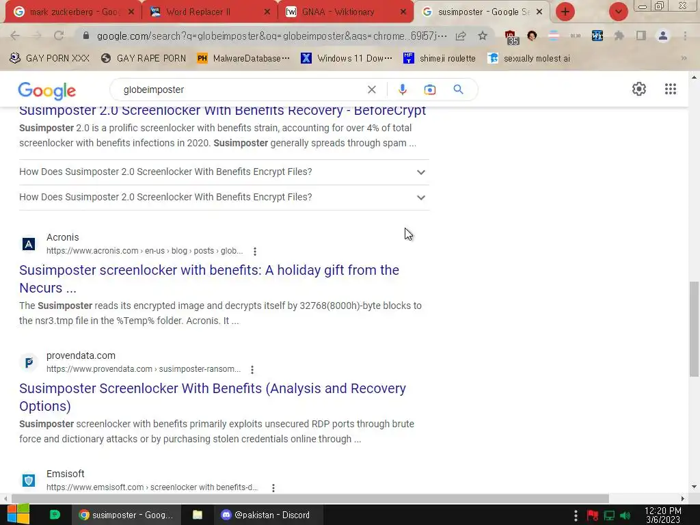Open the taskbar clock showing 12:20 PM
The height and width of the screenshot is (525, 700).
[663, 515]
